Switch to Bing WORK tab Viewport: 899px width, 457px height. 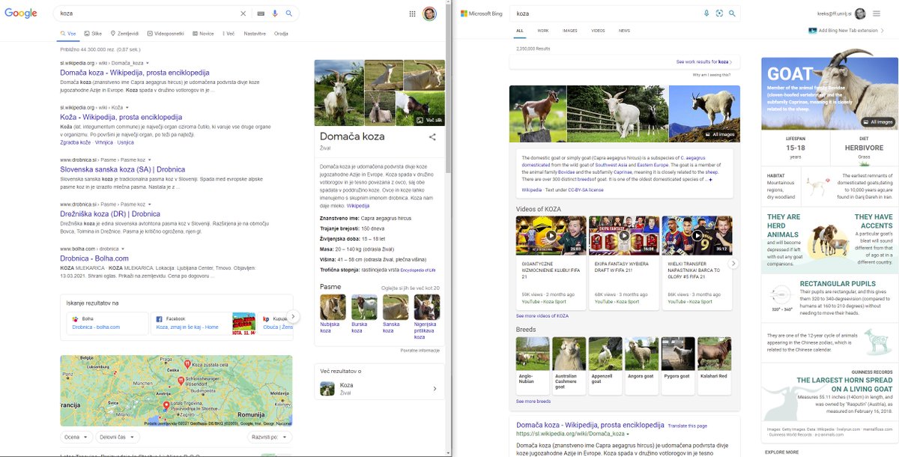point(543,31)
